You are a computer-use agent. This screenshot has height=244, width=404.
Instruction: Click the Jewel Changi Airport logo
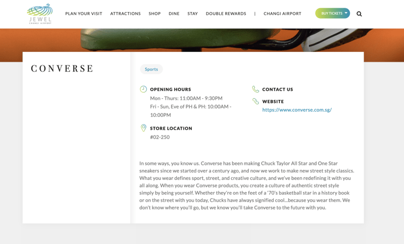tap(39, 14)
